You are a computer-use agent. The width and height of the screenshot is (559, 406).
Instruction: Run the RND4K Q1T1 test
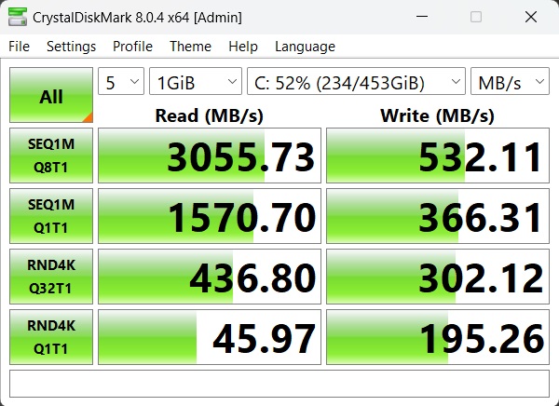click(51, 337)
